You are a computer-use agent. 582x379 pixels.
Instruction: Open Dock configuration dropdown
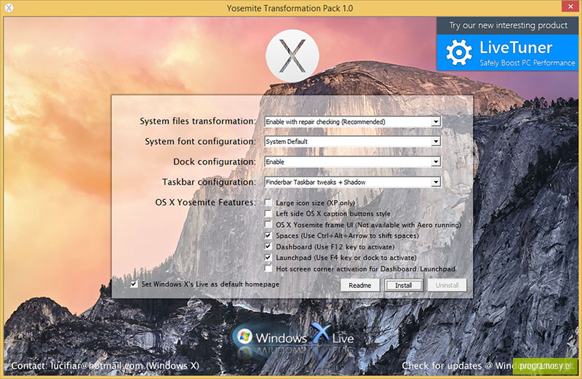click(436, 161)
